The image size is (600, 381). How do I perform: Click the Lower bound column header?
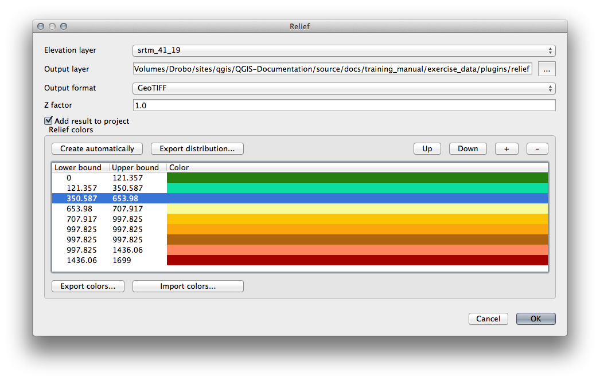[x=78, y=167]
